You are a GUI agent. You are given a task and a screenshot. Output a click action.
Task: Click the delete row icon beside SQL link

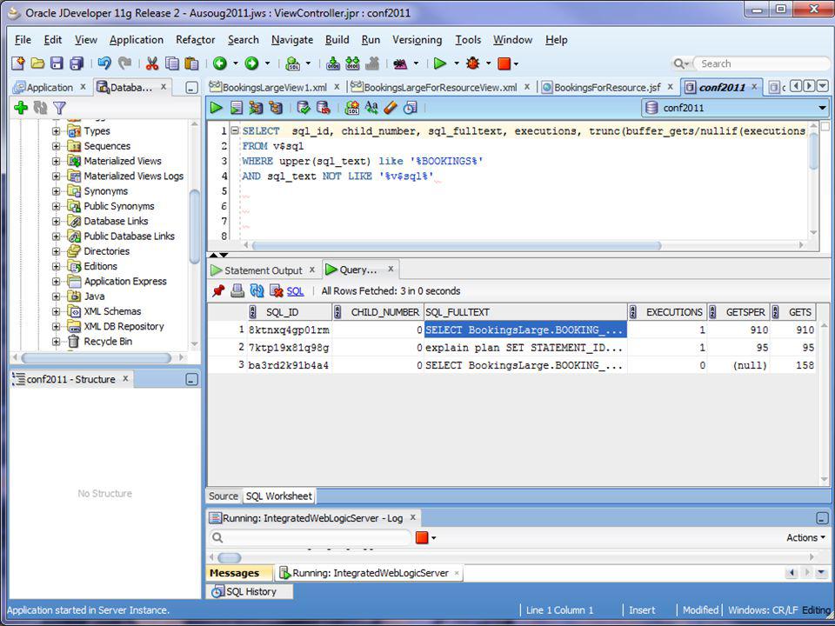pos(277,290)
